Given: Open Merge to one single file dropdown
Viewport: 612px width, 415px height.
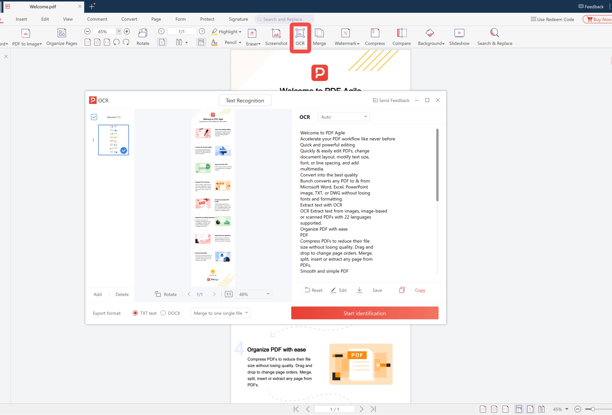Looking at the screenshot, I should [220, 313].
